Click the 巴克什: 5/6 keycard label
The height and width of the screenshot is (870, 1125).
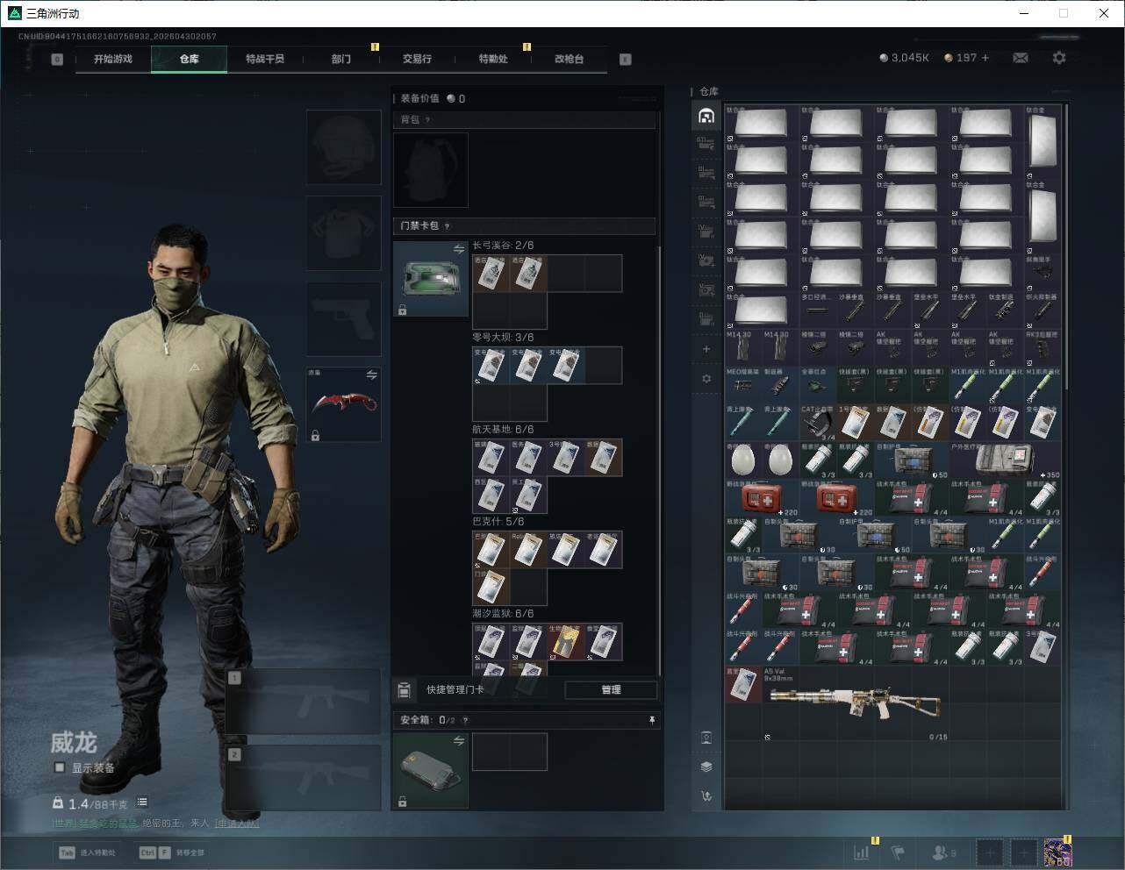click(x=498, y=522)
